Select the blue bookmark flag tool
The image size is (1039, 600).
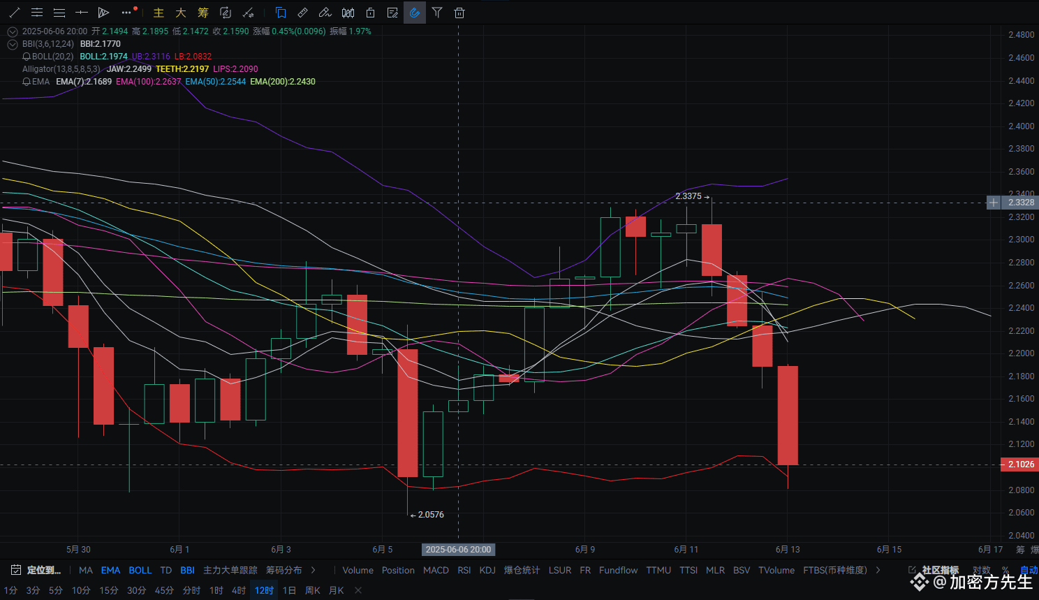pos(281,13)
